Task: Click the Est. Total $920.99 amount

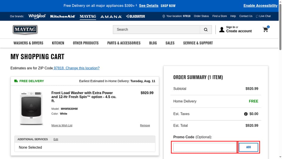Action: click(252, 126)
